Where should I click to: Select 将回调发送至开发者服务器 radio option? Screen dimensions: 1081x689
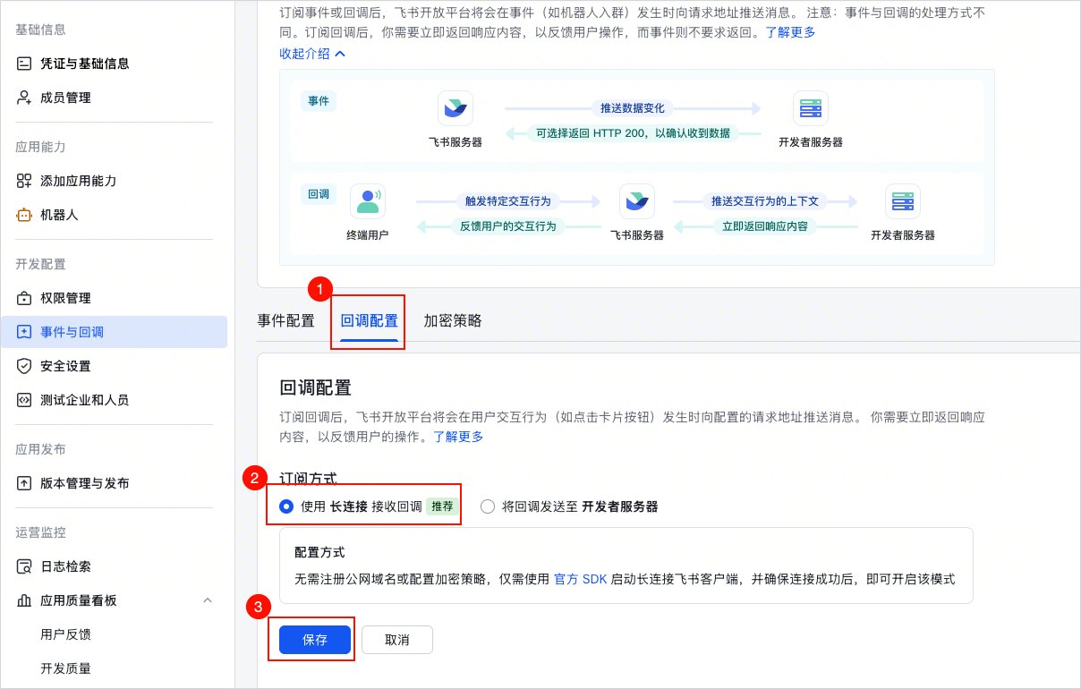[x=488, y=506]
